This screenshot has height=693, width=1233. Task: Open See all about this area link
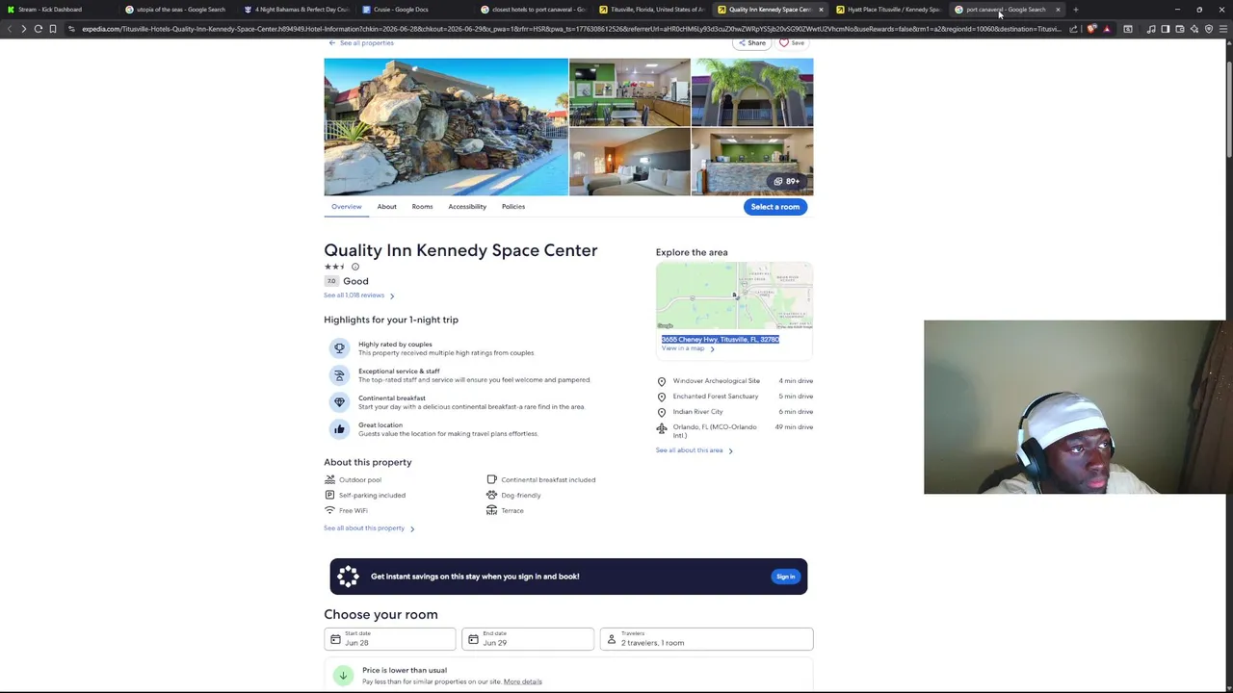pos(694,450)
